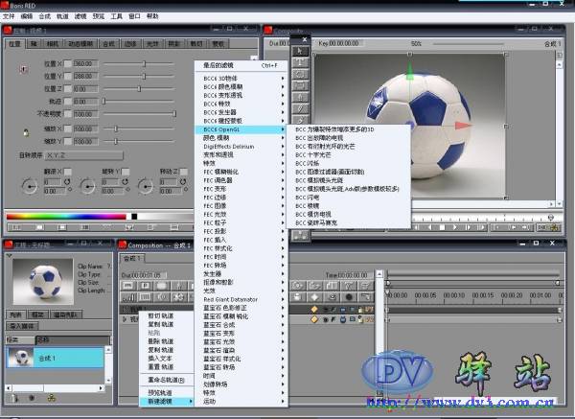Toggle the checkbox beside 翻滚 X
Screen dimensions: 575x419
[x=68, y=172]
